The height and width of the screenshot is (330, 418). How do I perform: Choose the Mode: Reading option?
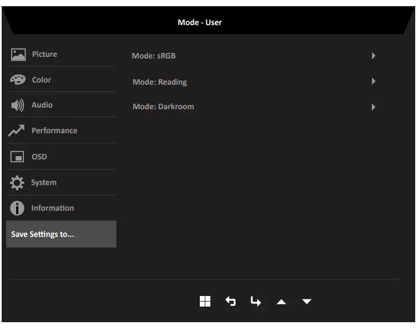[x=160, y=82]
